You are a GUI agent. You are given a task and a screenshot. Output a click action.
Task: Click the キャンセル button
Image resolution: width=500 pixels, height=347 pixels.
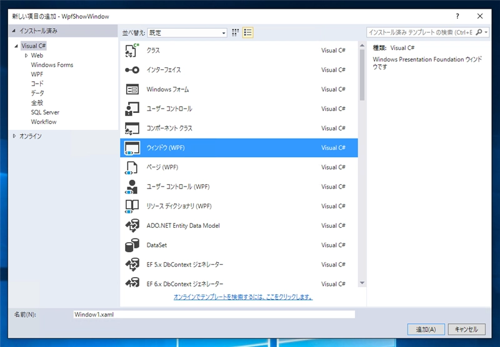(466, 330)
